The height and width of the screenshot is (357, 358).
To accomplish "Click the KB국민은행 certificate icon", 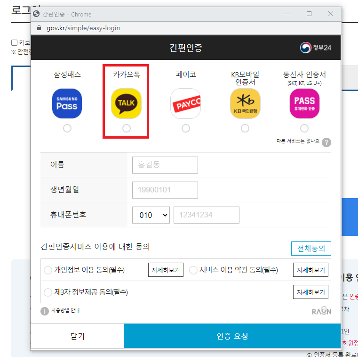I will coord(245,103).
